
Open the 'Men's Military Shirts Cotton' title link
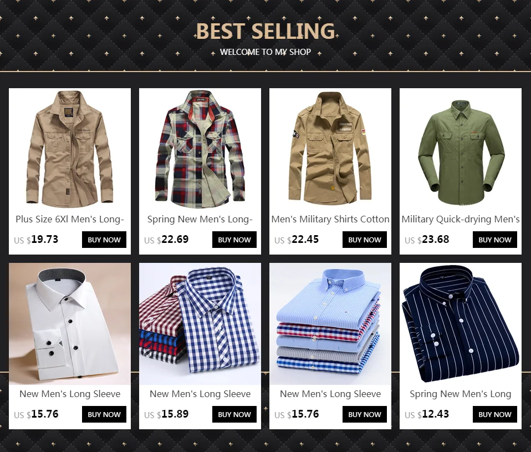click(330, 219)
